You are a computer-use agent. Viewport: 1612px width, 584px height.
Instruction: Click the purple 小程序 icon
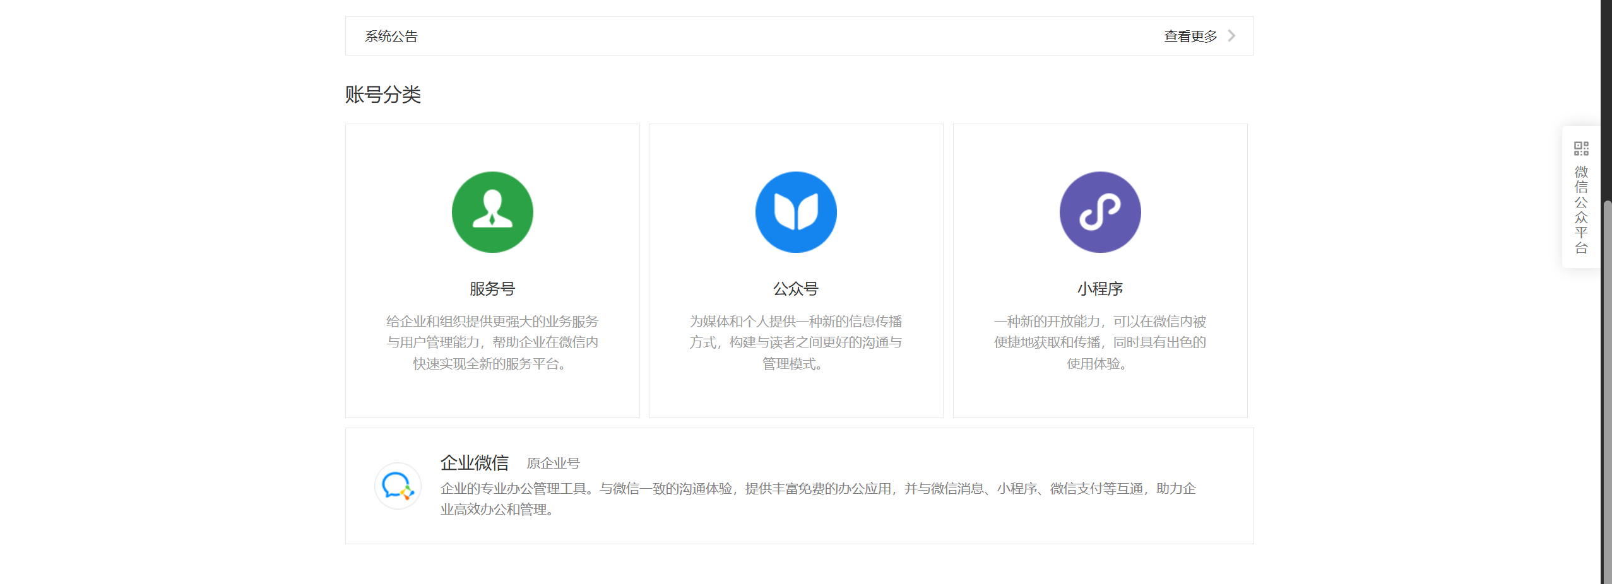1100,212
